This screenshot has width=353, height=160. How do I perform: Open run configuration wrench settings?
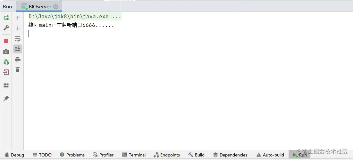pyautogui.click(x=6, y=28)
